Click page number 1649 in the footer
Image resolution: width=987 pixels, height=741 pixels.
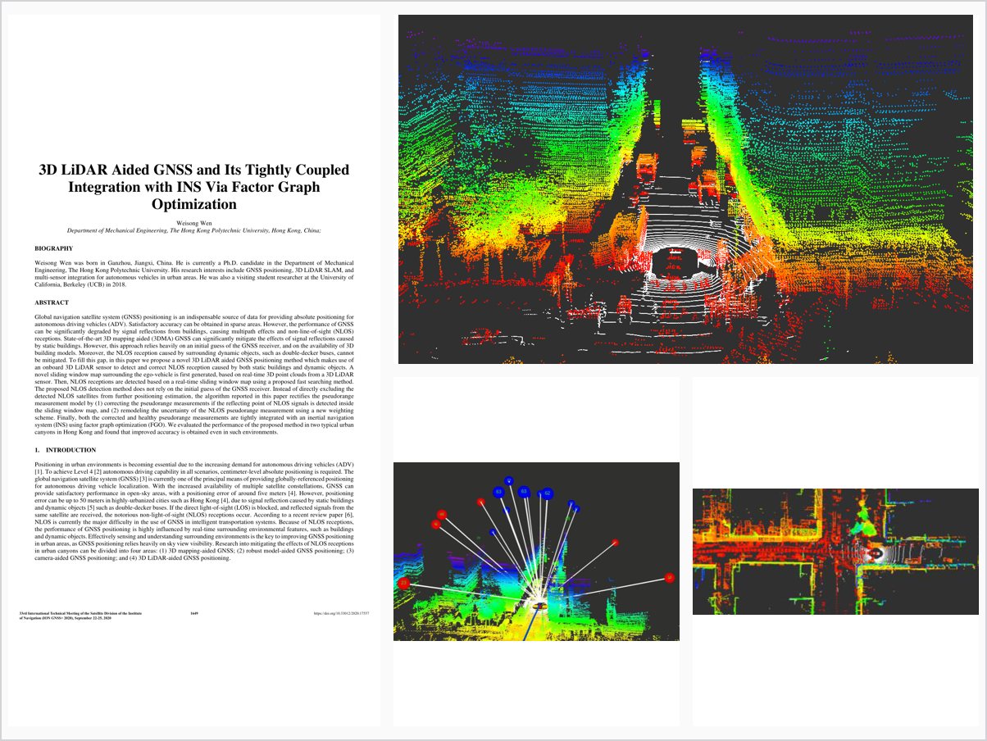194,613
